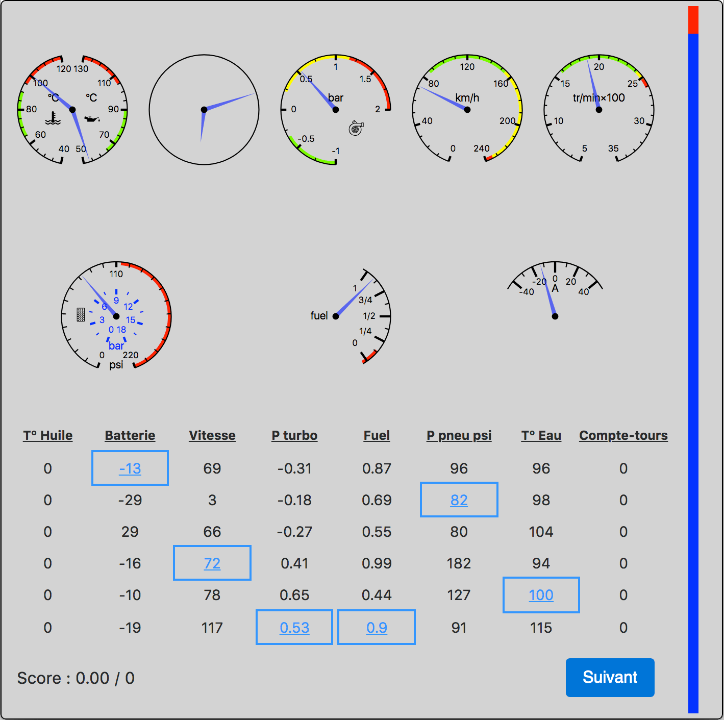Click the T° Huile column header

(x=48, y=436)
